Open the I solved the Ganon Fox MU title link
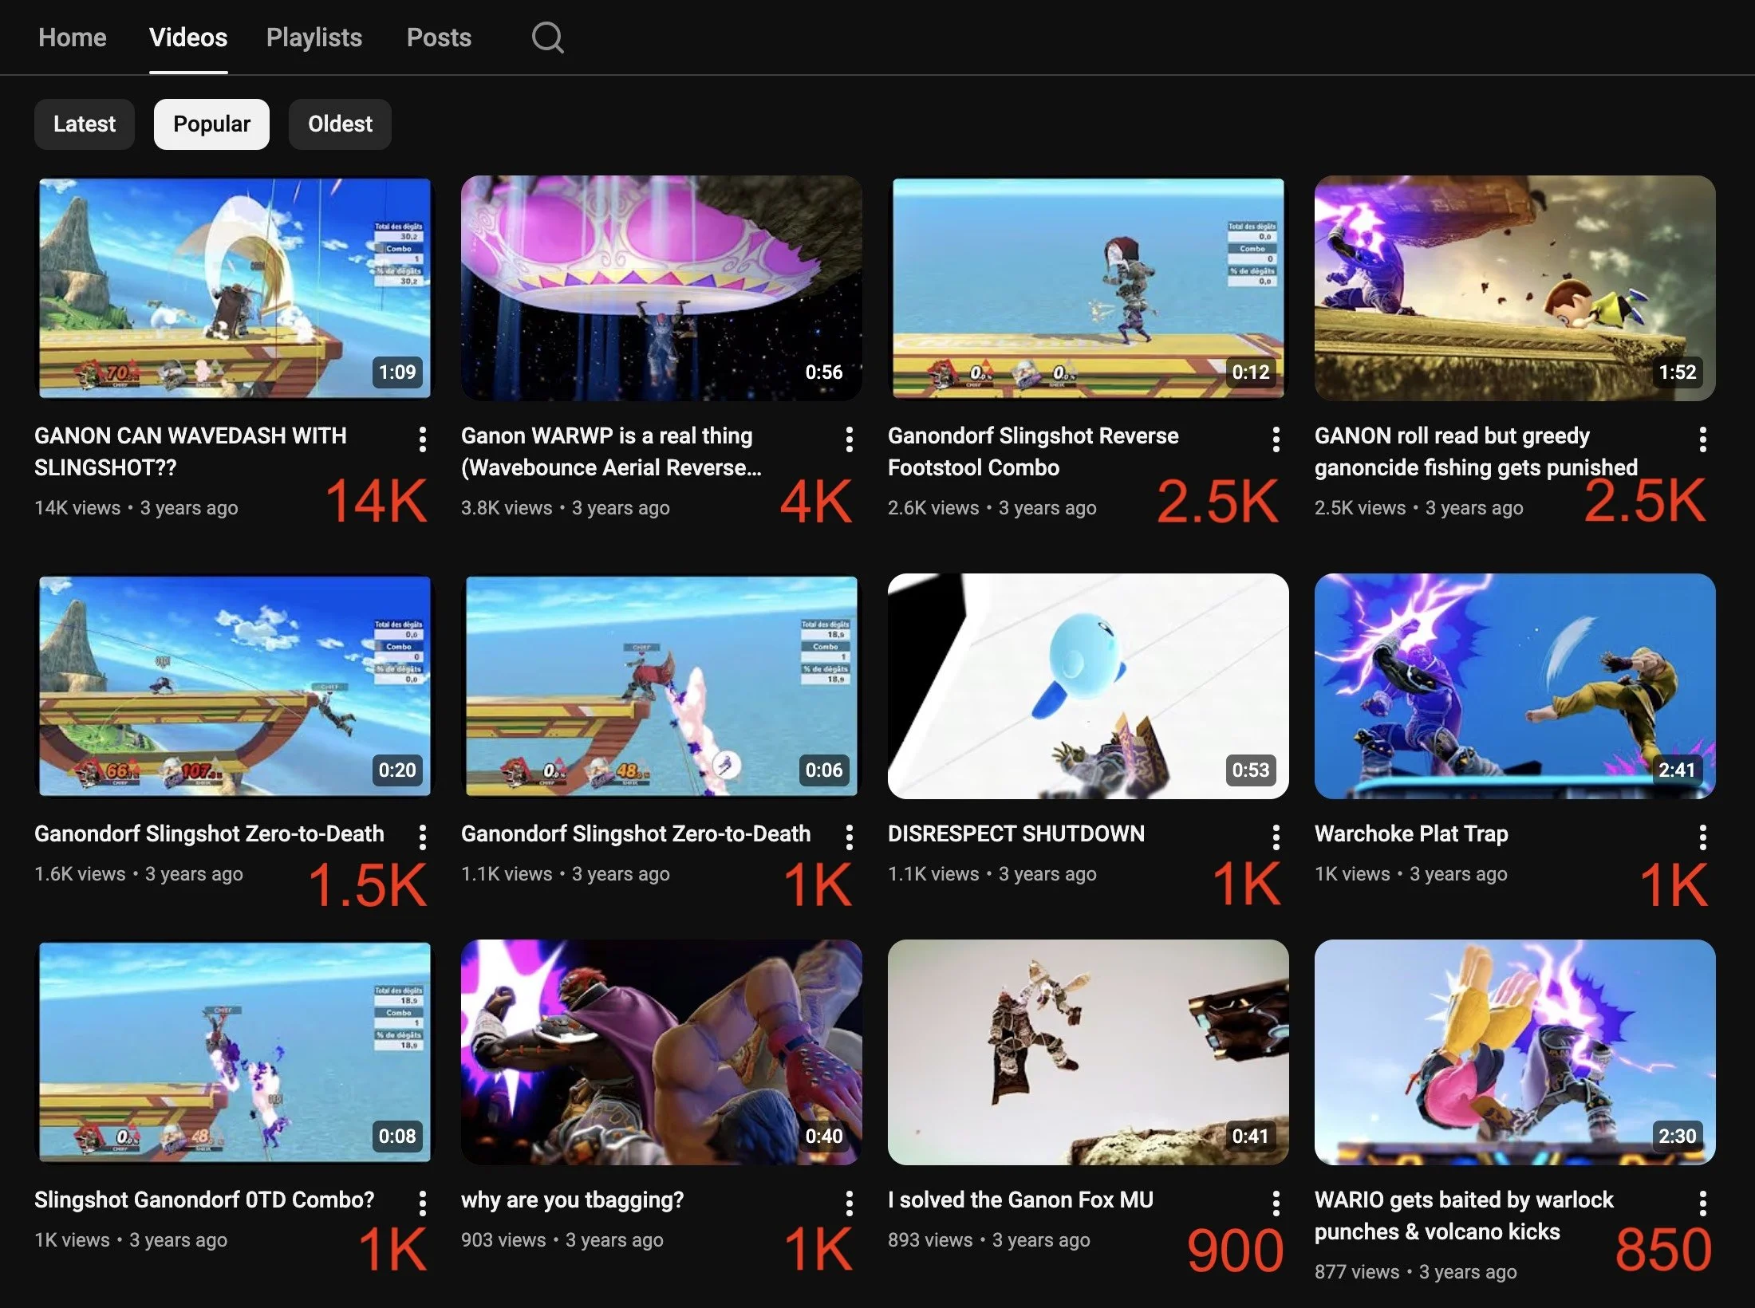This screenshot has height=1308, width=1755. click(x=1020, y=1200)
